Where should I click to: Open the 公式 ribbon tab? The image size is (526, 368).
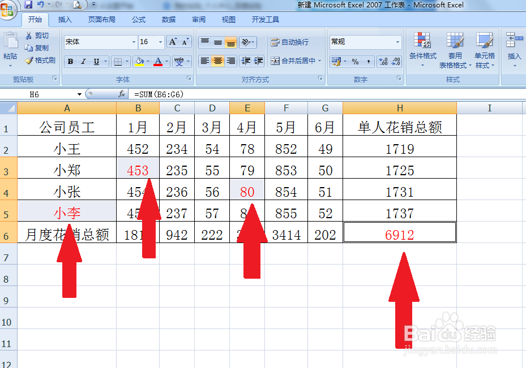tap(138, 19)
